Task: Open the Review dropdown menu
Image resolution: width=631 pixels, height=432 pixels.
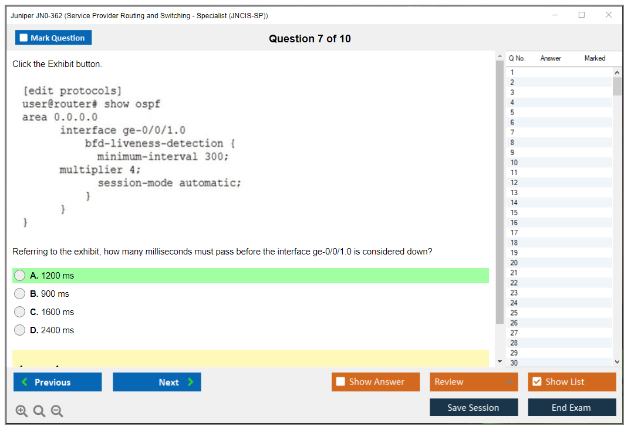Action: click(x=474, y=382)
